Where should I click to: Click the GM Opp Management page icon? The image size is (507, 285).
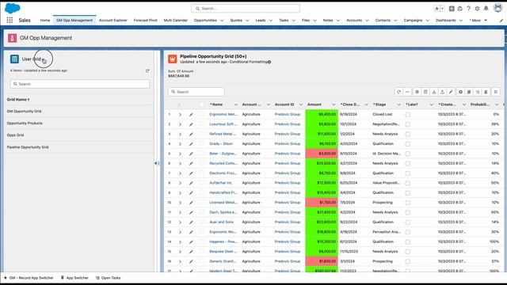[13, 38]
